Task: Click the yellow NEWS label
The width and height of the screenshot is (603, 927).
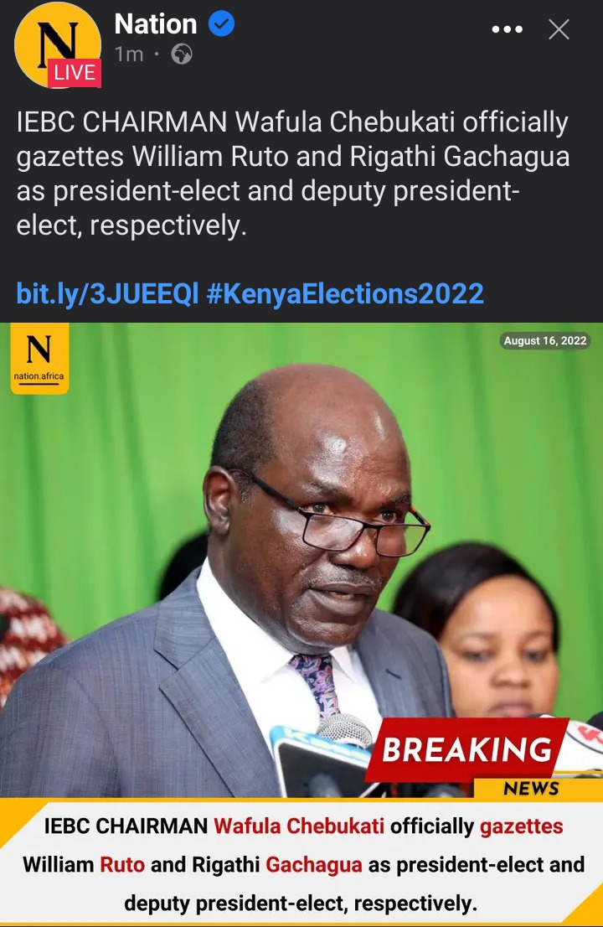Action: pyautogui.click(x=532, y=788)
